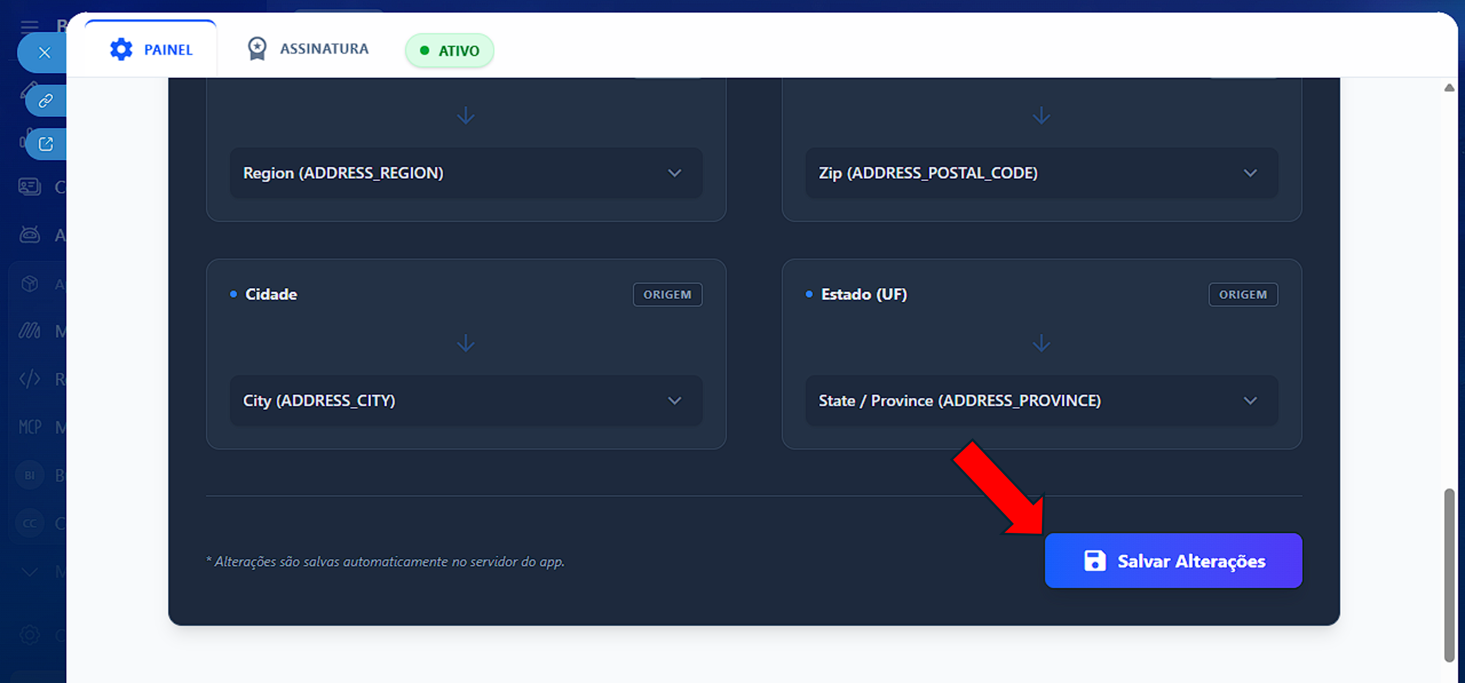Click the copy link chain icon
1465x683 pixels.
tap(46, 100)
